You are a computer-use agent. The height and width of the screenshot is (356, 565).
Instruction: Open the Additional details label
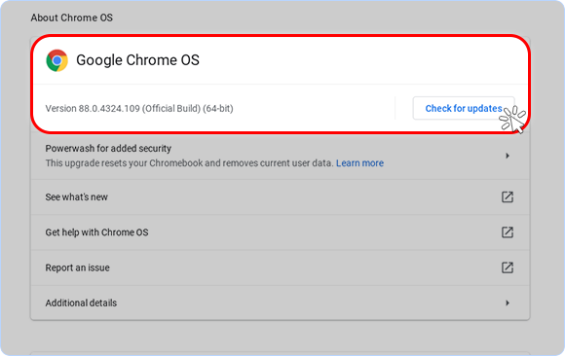click(81, 303)
